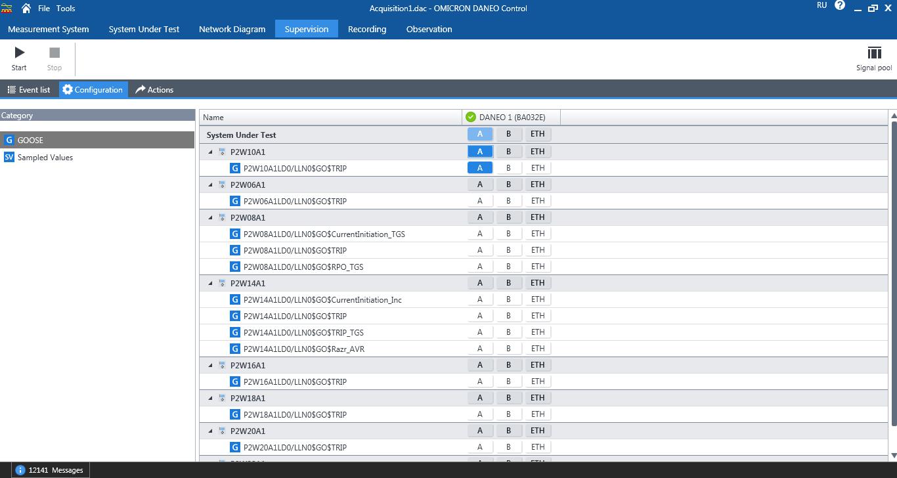The height and width of the screenshot is (478, 897).
Task: Collapse the P2W08A1 tree node
Action: pos(211,217)
